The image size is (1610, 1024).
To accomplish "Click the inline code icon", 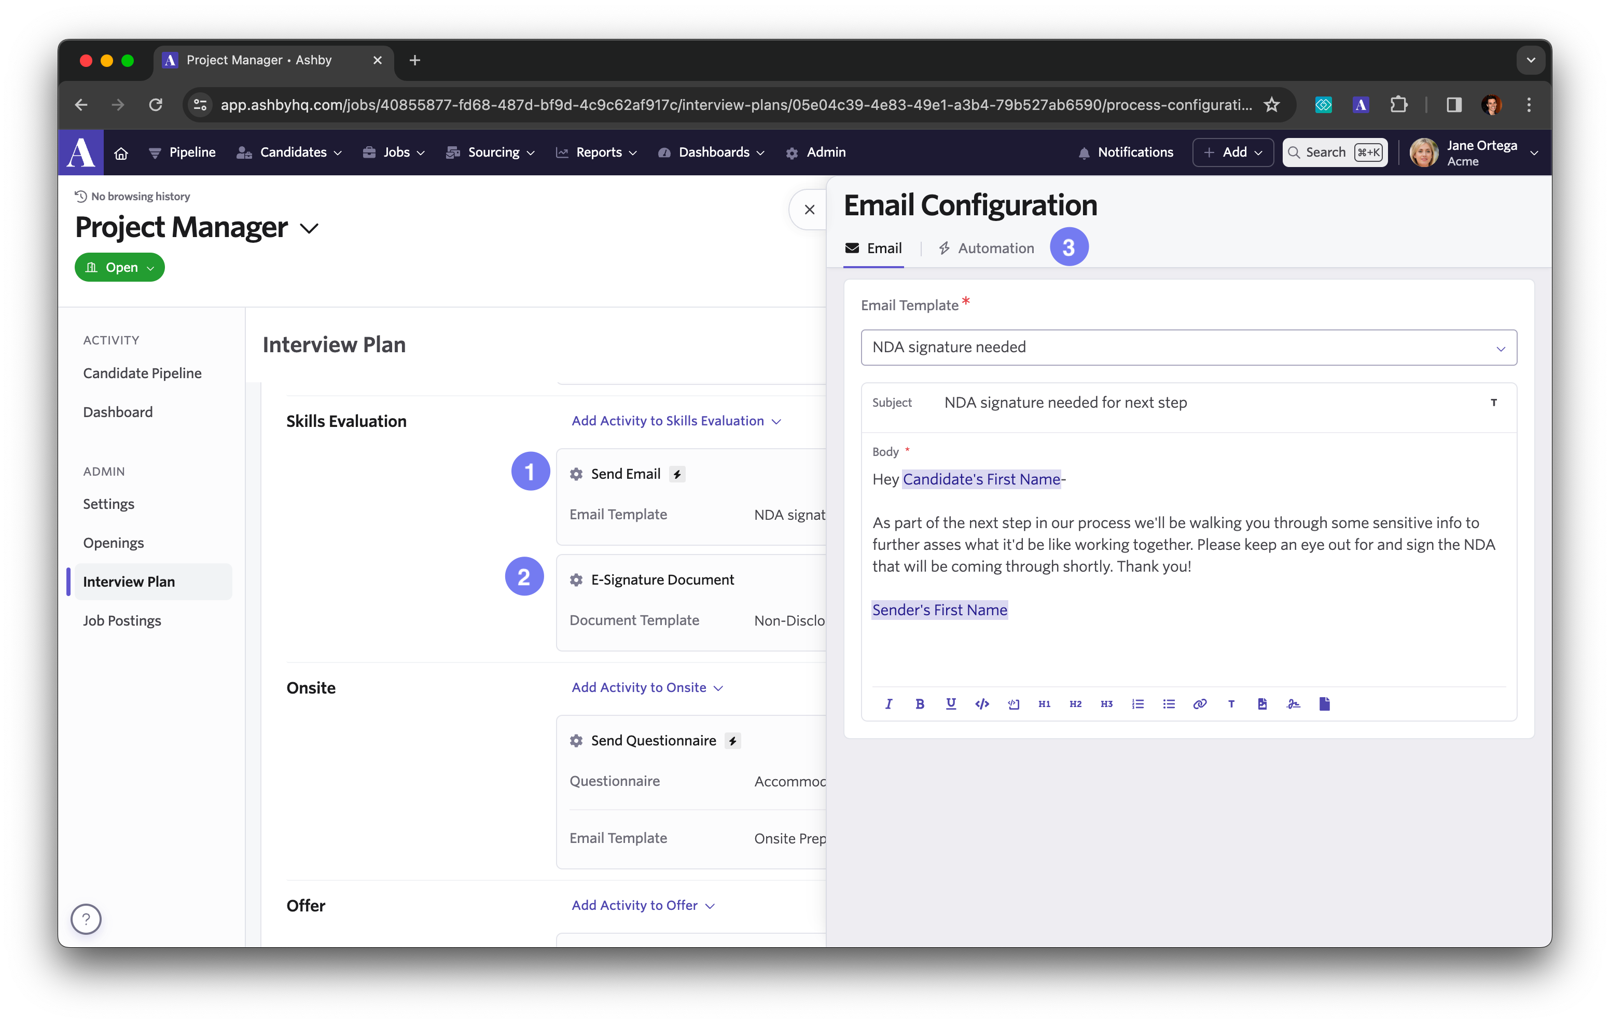I will pyautogui.click(x=982, y=703).
